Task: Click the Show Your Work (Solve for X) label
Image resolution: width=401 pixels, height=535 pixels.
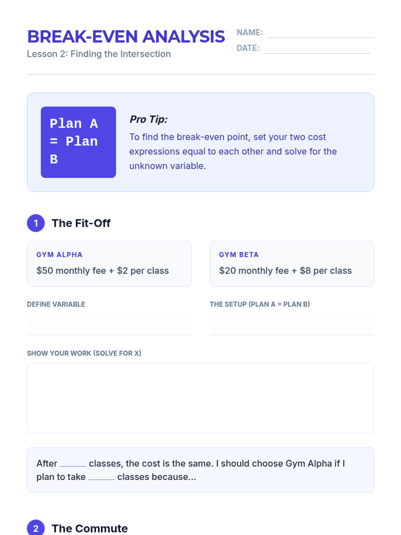Action: pyautogui.click(x=84, y=353)
